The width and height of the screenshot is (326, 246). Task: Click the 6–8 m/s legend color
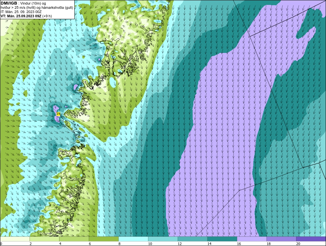104,239
